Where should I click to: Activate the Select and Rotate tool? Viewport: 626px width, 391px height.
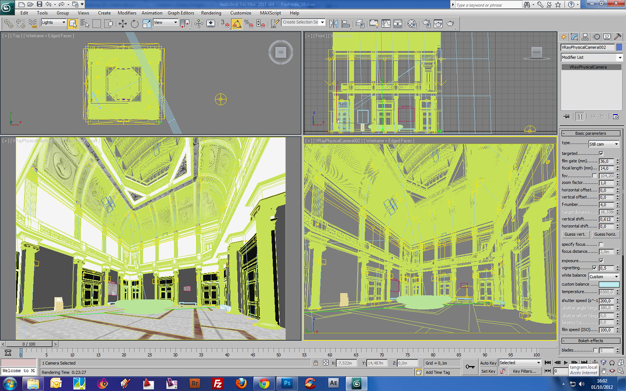click(x=134, y=24)
